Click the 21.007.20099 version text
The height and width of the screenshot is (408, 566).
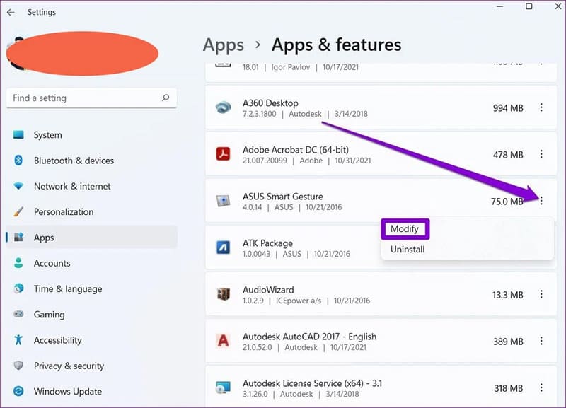265,161
